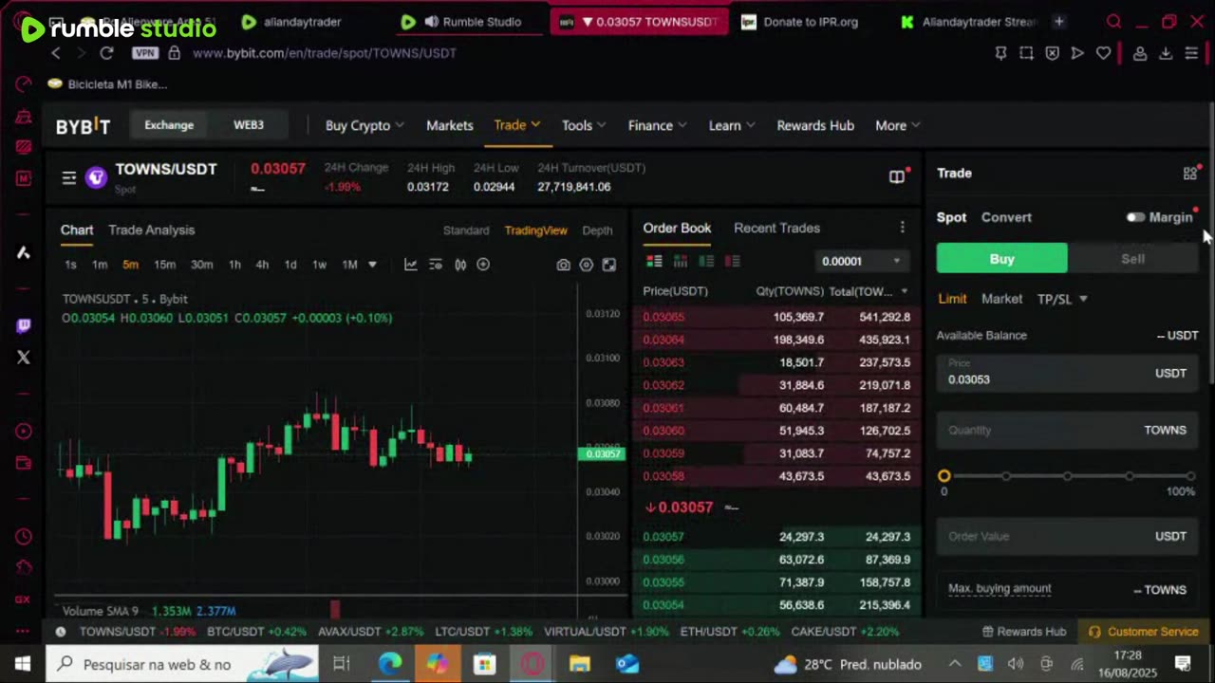Take a chart snapshot with the camera icon
Image resolution: width=1215 pixels, height=683 pixels.
pos(563,265)
